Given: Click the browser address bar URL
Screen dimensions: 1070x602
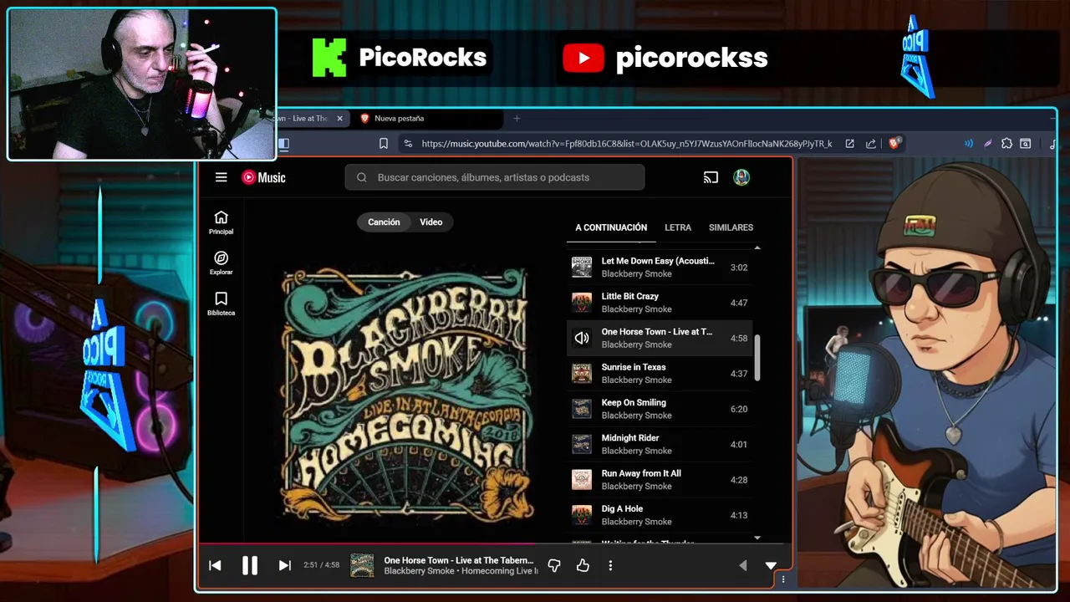Looking at the screenshot, I should point(626,144).
